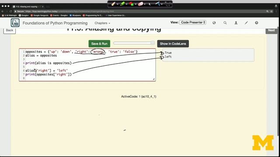The image size is (280, 157).
Task: Open the Programming for E... bookmark
Action: [92, 15]
